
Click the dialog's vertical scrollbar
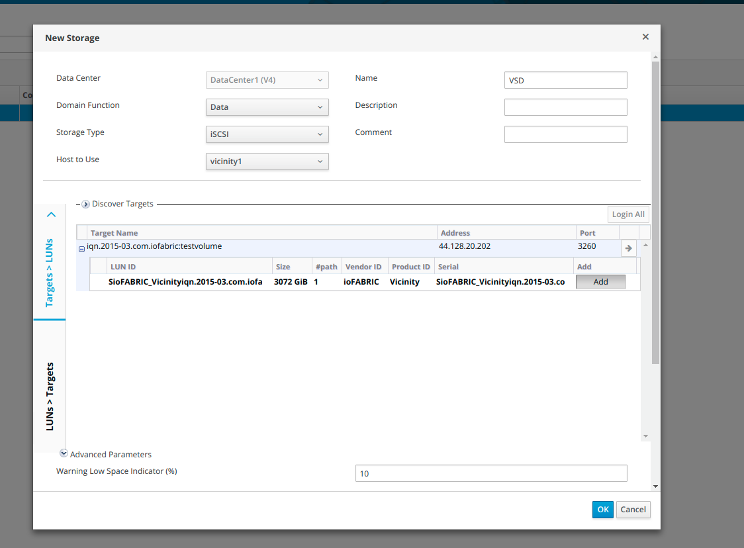[655, 212]
